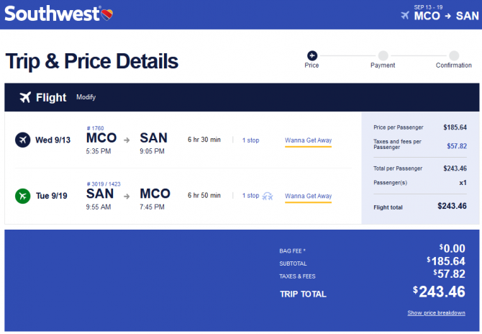482x334 pixels.
Task: Click the airplane icon beside MCO header
Action: pos(405,15)
